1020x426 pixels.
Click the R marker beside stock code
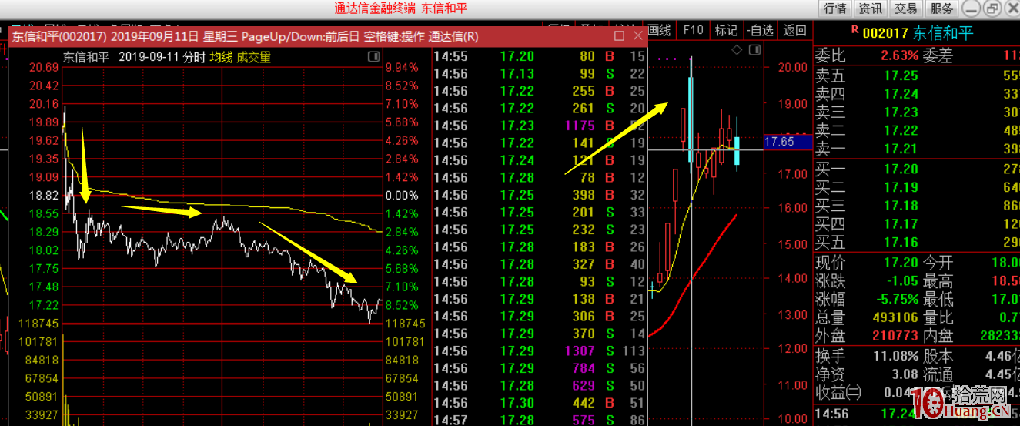point(854,30)
